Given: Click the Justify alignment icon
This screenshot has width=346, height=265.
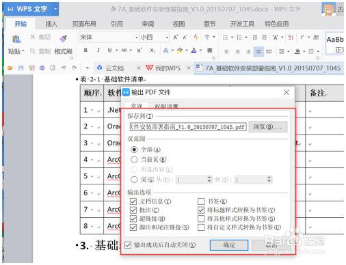Looking at the screenshot, I should (258, 51).
